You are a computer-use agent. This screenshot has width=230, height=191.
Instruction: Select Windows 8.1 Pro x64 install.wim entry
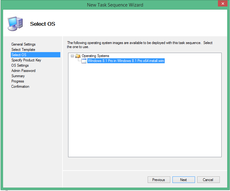point(126,61)
